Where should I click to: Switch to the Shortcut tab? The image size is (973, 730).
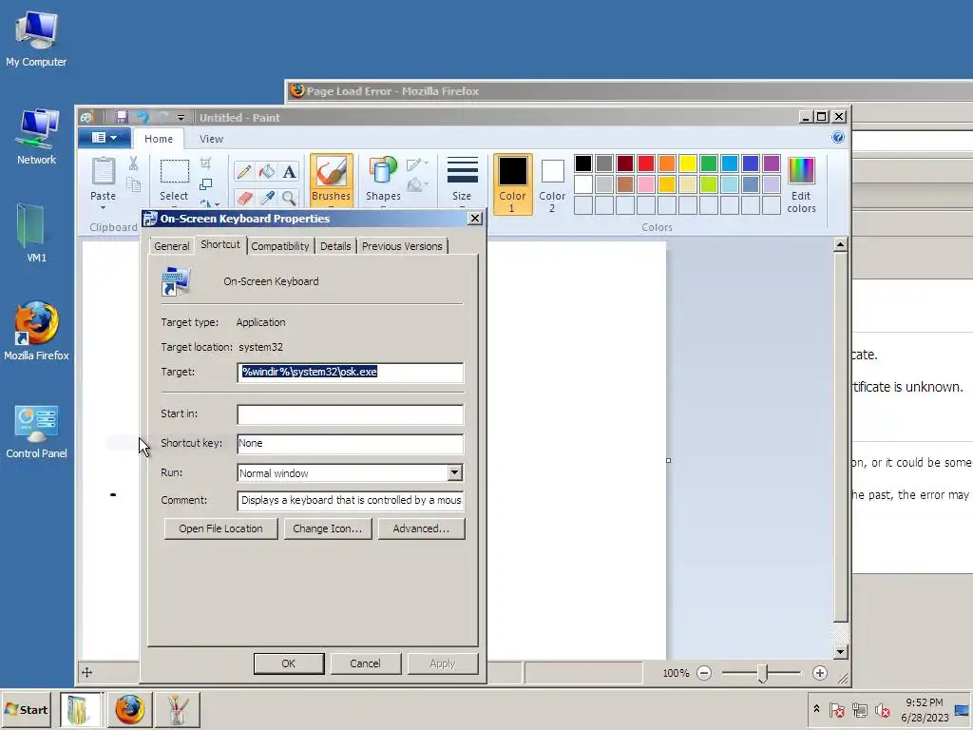(220, 244)
